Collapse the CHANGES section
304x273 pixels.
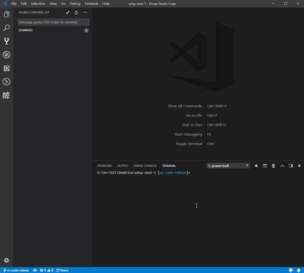click(26, 30)
